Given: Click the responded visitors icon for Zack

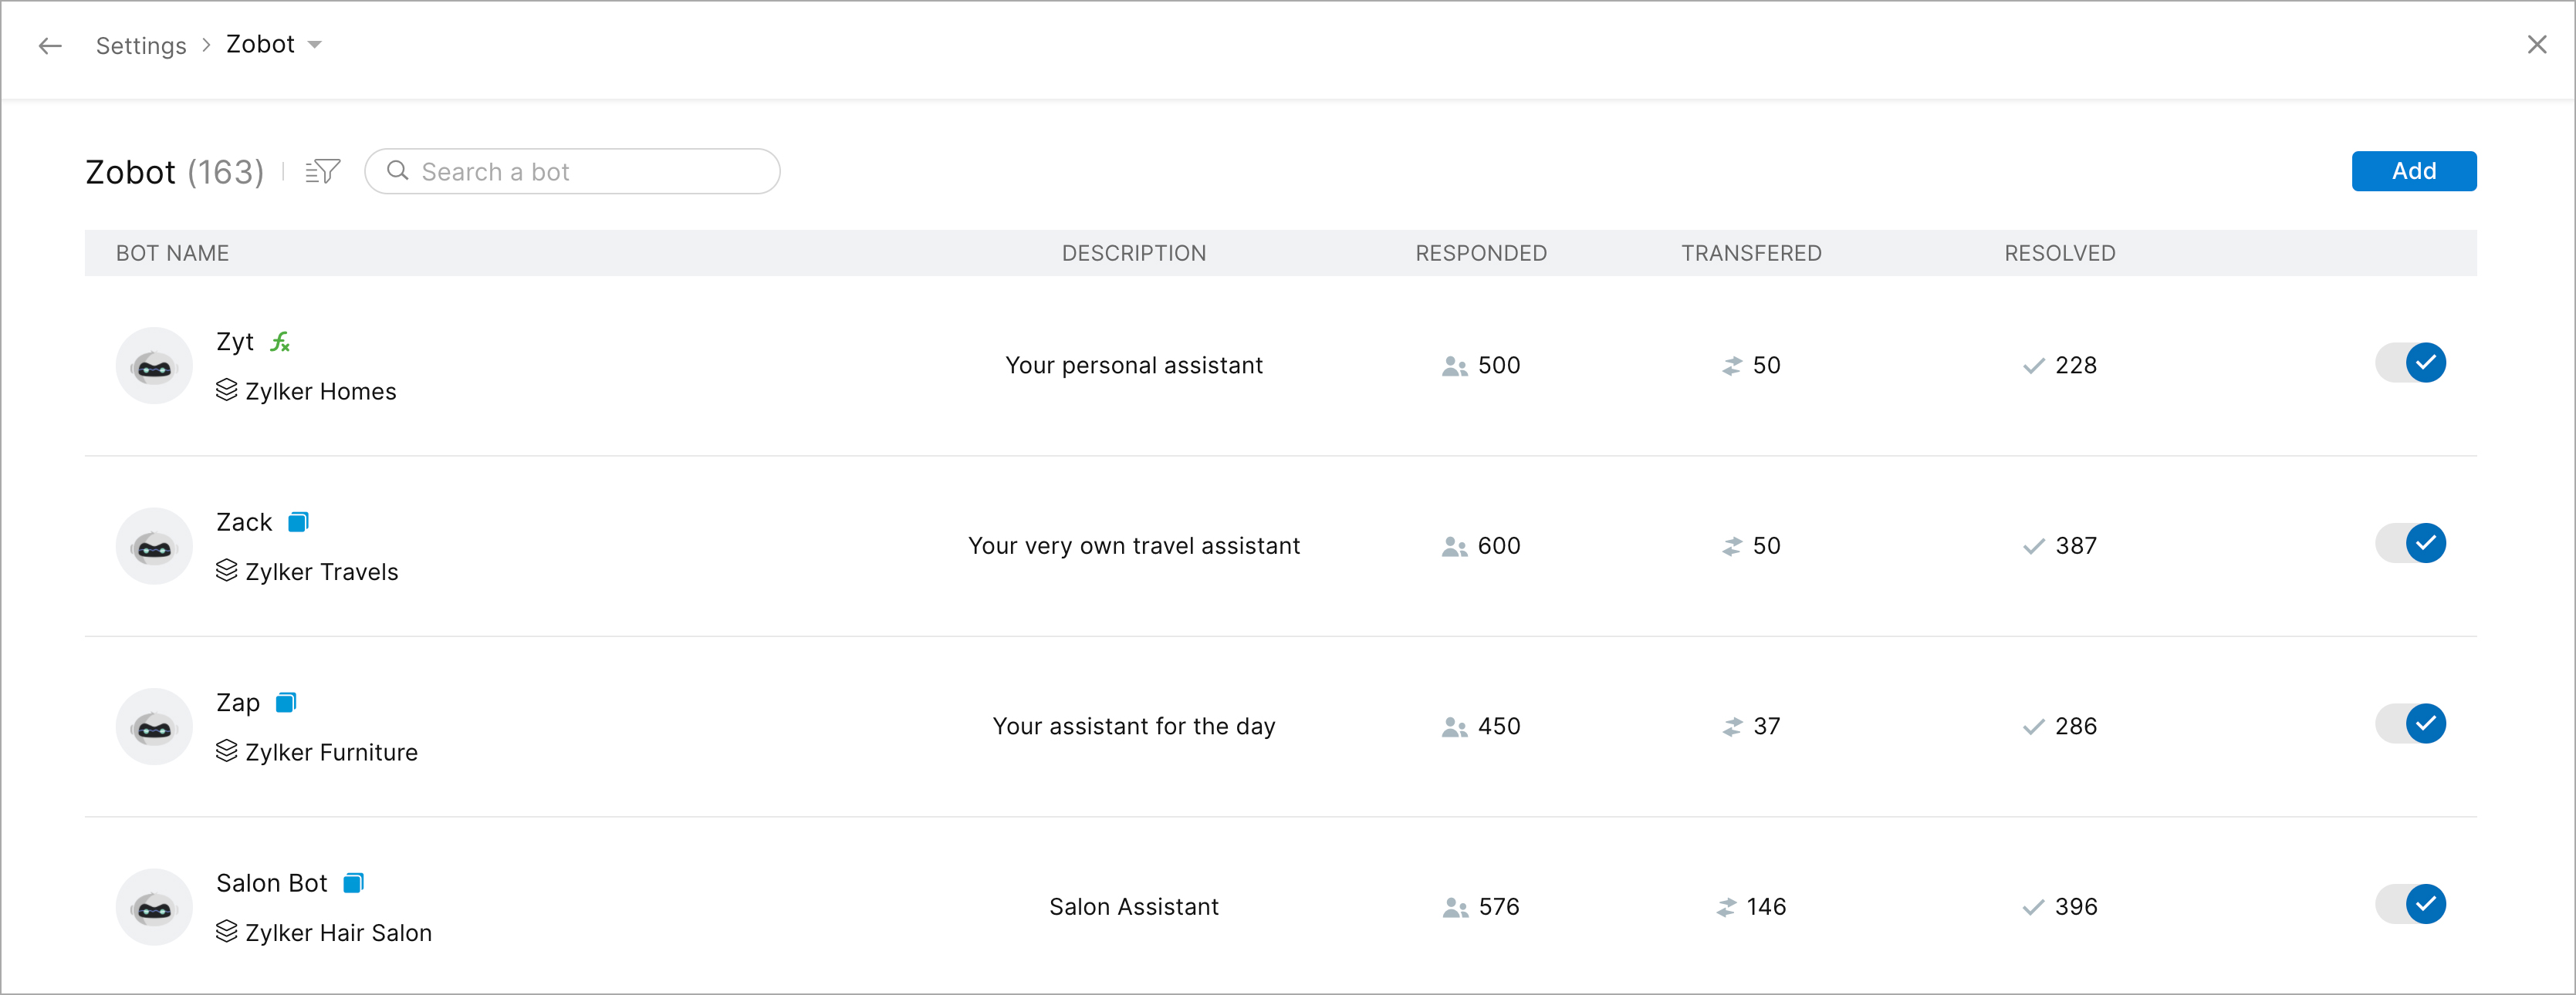Looking at the screenshot, I should [x=1454, y=548].
